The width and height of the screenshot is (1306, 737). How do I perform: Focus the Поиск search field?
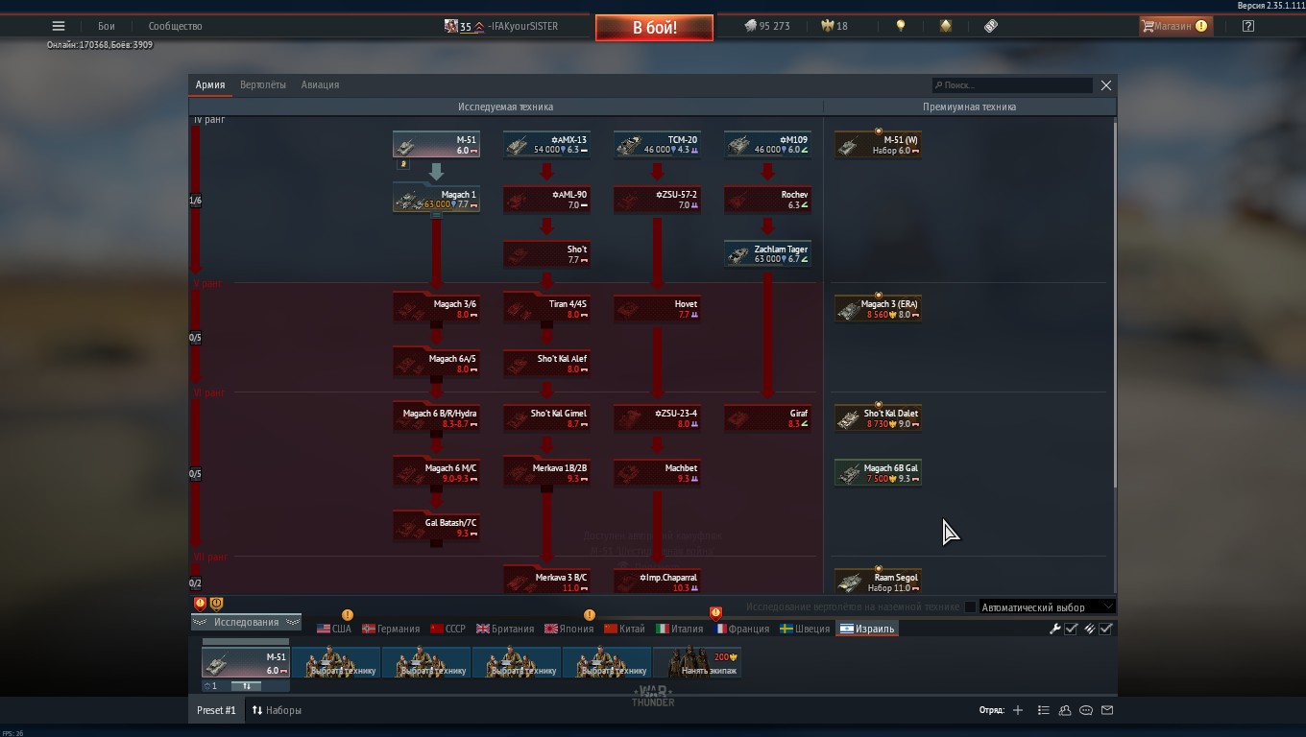[x=1012, y=85]
